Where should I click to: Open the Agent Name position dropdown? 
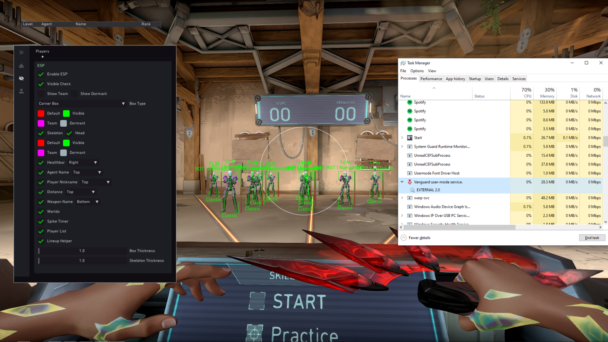(87, 173)
